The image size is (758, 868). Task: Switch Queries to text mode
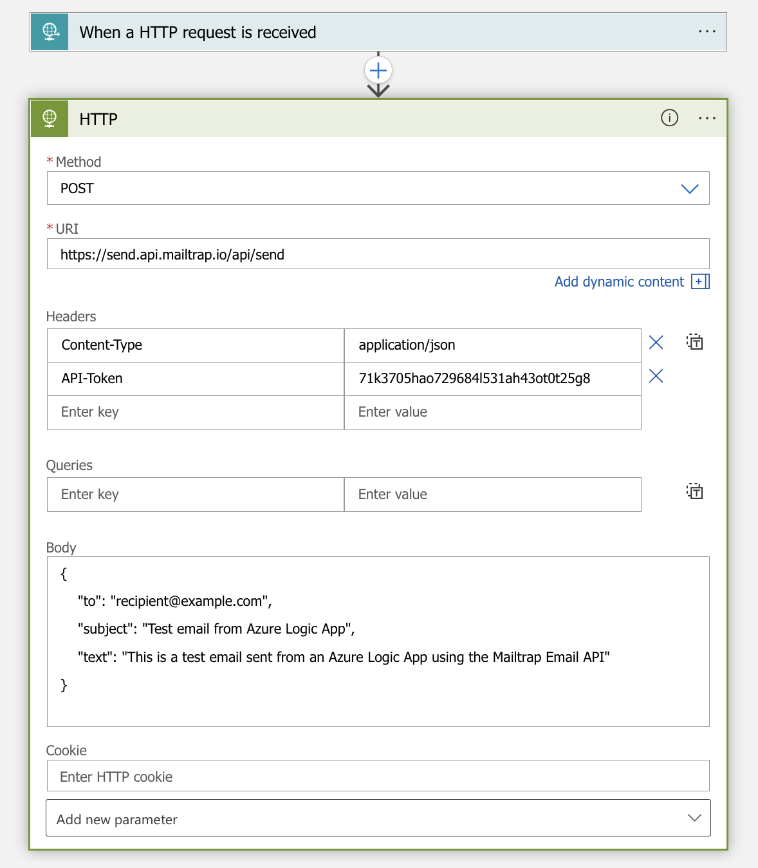coord(694,491)
